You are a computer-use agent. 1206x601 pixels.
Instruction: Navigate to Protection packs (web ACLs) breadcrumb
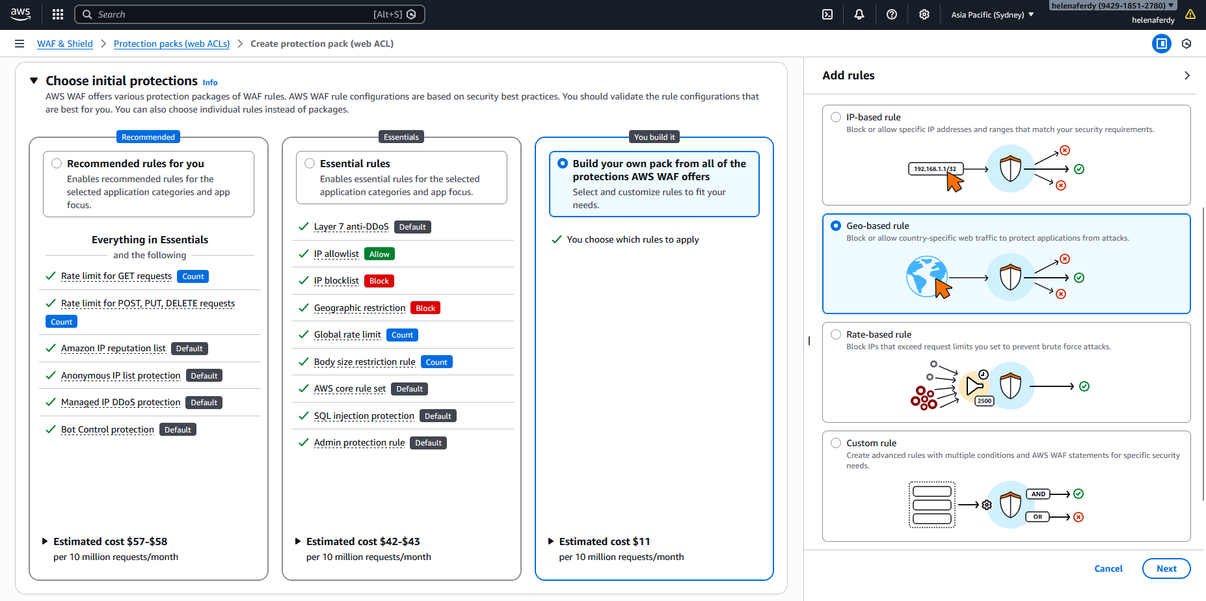point(172,44)
